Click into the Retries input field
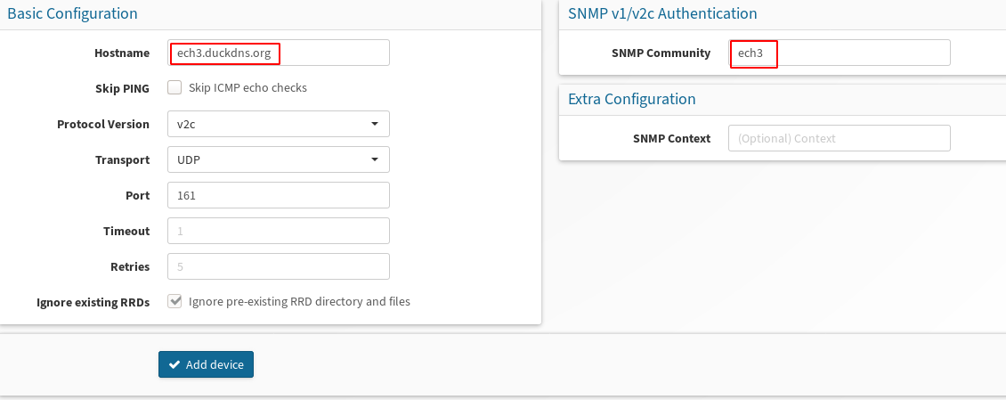 [x=279, y=266]
